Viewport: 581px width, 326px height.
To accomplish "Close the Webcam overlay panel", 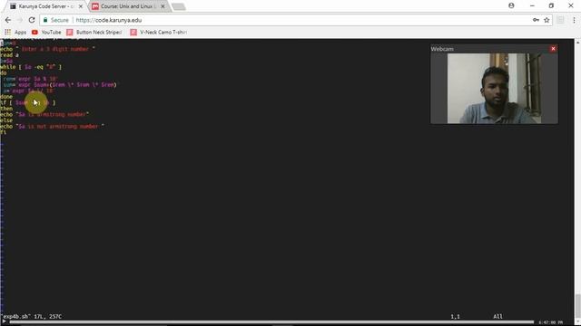I will (553, 48).
